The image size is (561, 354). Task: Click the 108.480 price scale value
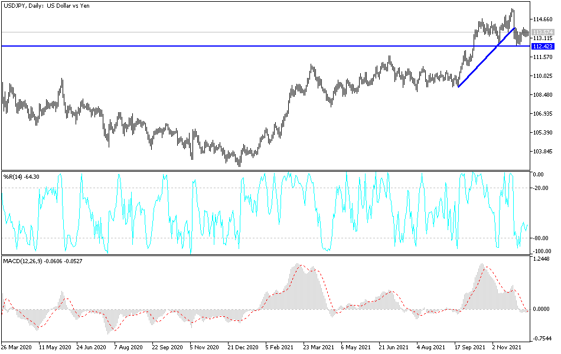point(542,94)
